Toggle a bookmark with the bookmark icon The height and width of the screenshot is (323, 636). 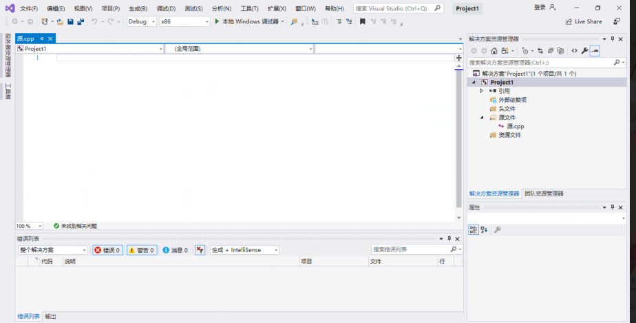[363, 21]
